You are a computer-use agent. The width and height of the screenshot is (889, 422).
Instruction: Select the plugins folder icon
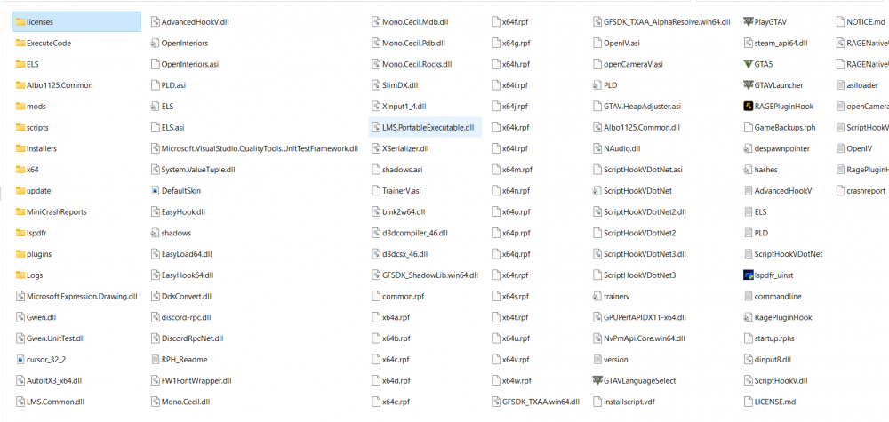[x=20, y=254]
